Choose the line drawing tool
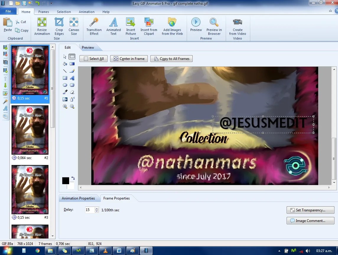 click(x=65, y=71)
